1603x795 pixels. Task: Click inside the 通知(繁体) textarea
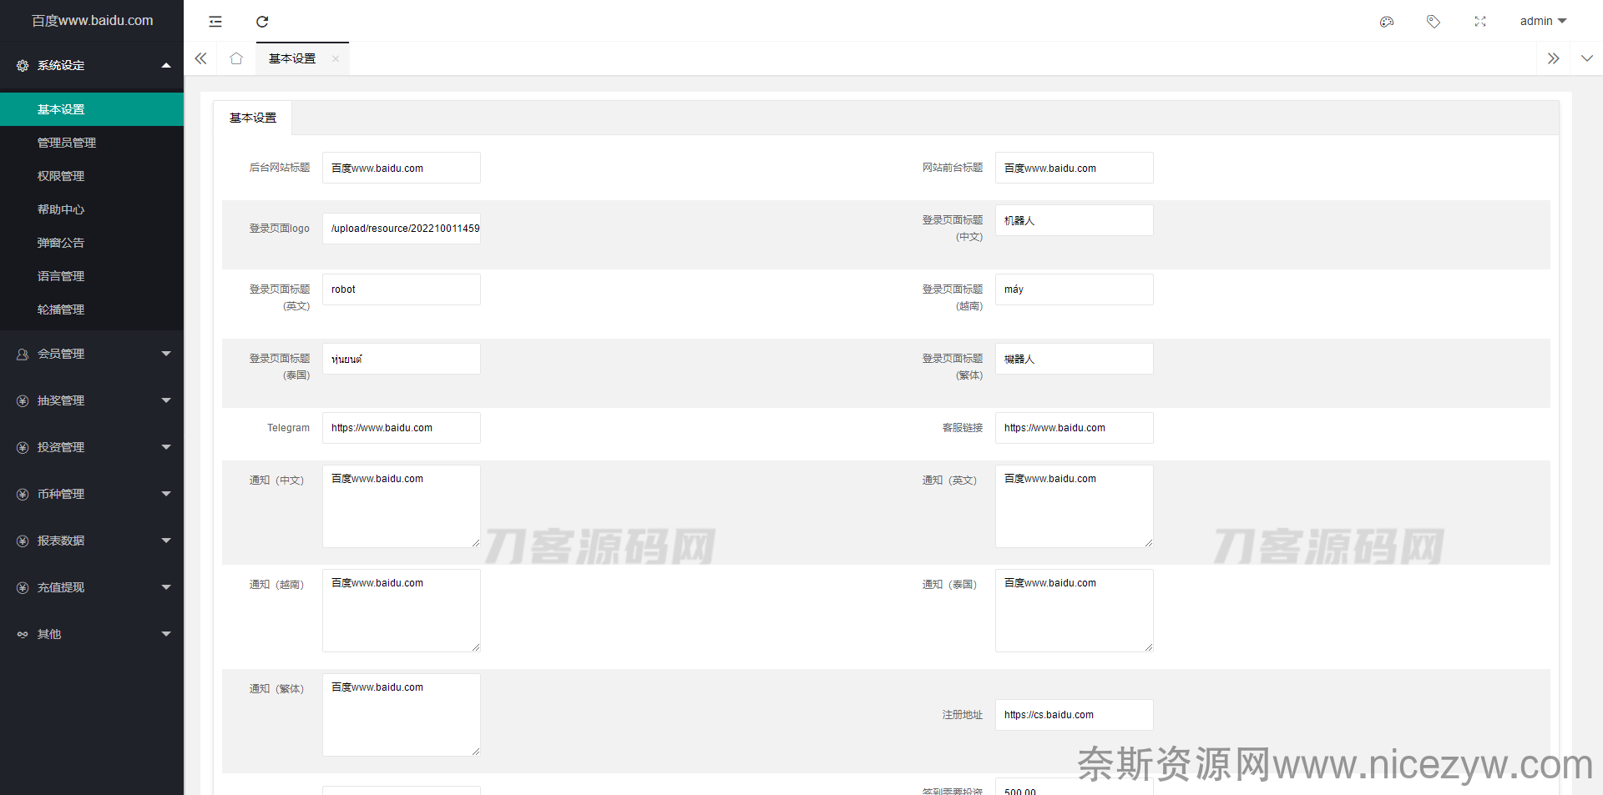tap(402, 715)
